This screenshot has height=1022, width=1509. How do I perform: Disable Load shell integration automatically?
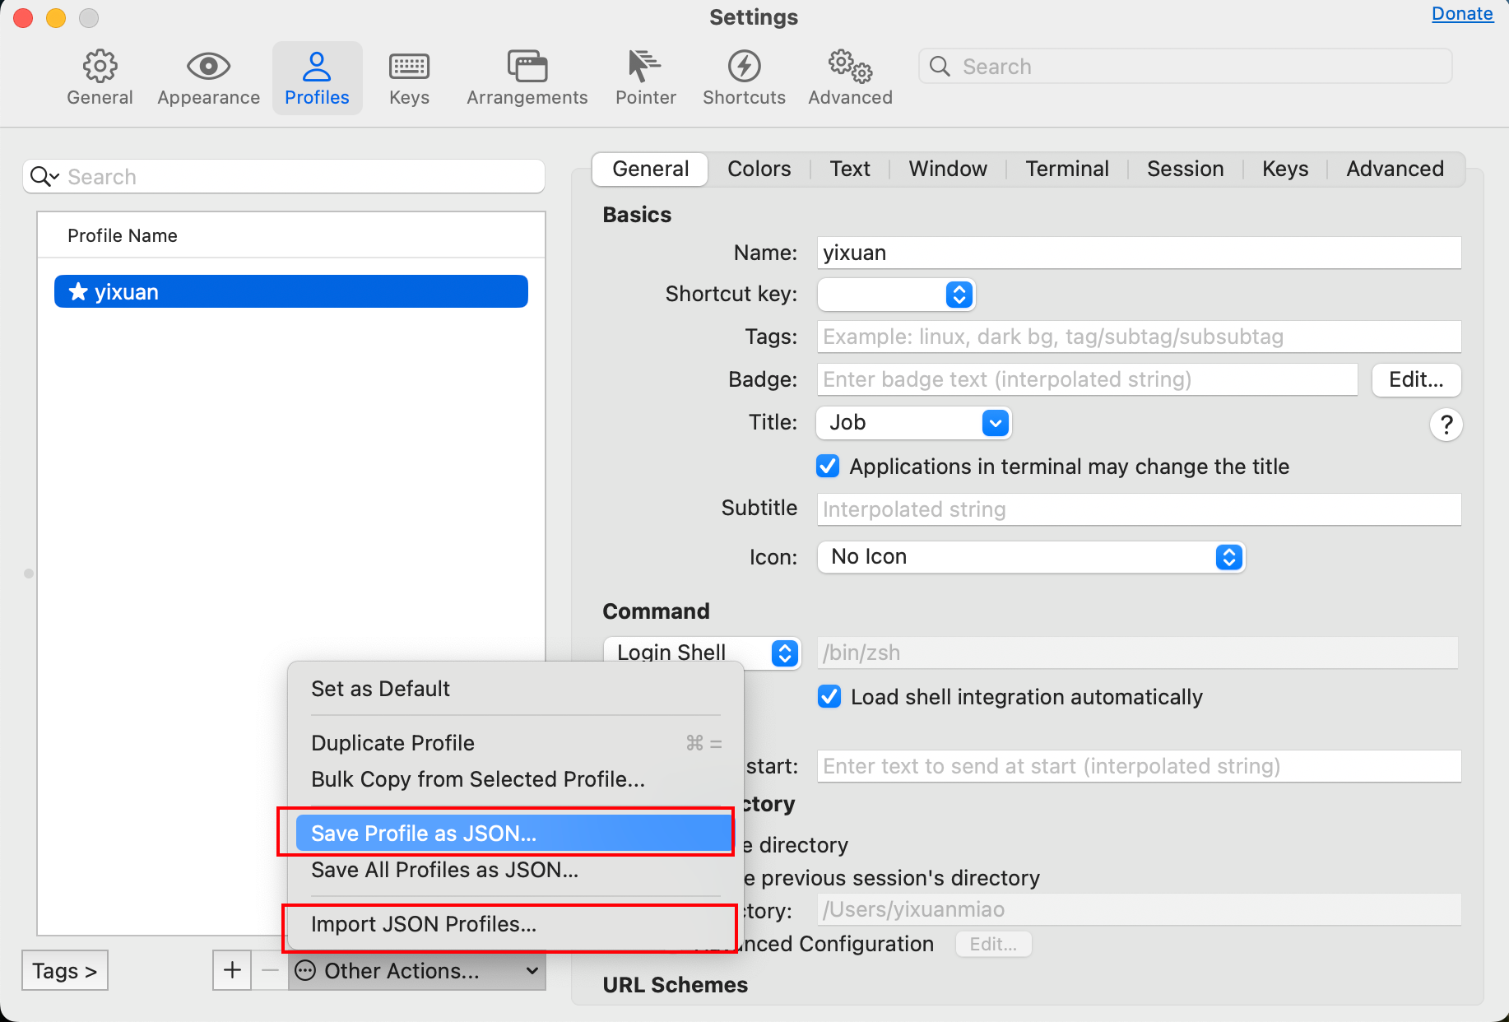coord(829,697)
